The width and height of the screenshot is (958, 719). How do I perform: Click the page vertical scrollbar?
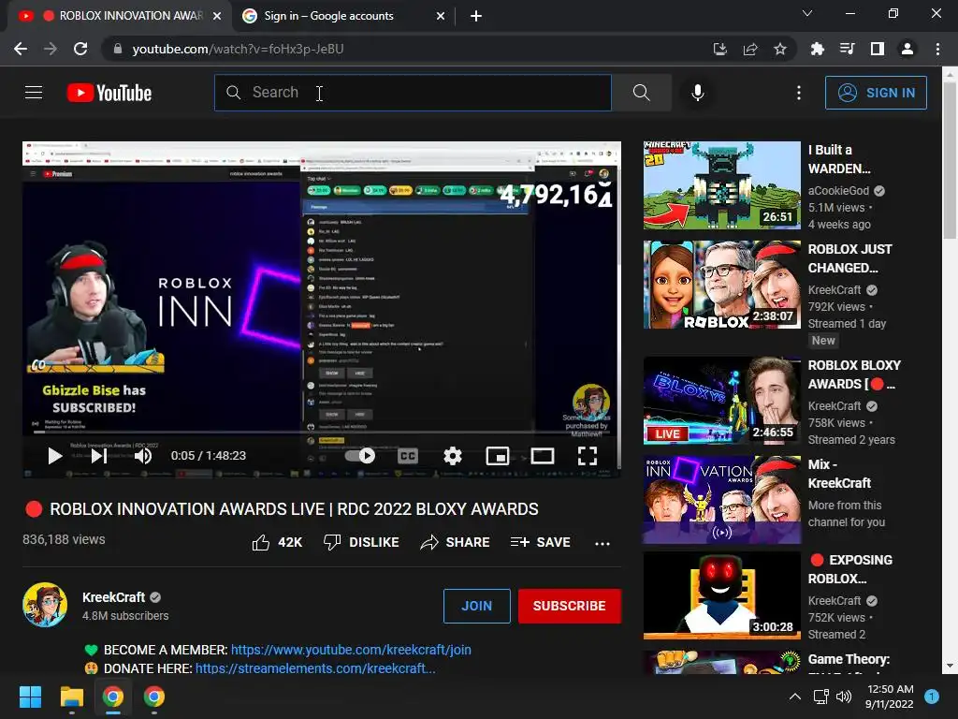tap(950, 160)
